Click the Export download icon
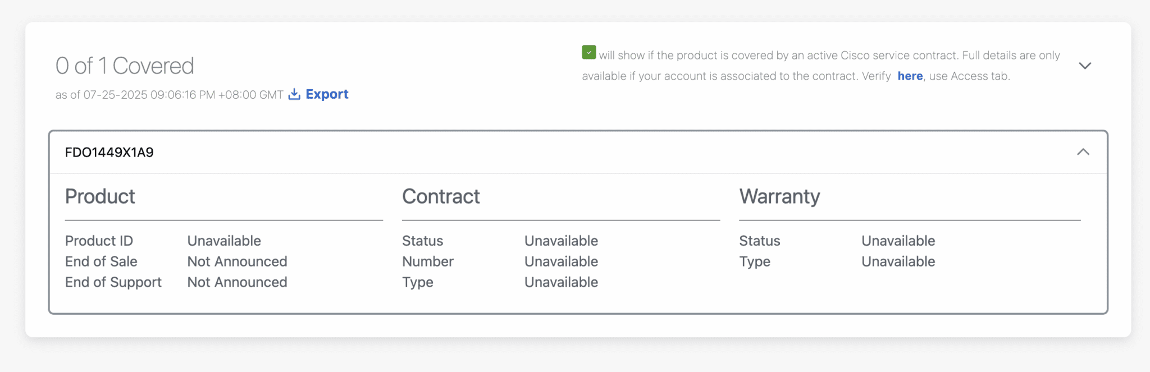The image size is (1150, 372). (x=294, y=94)
